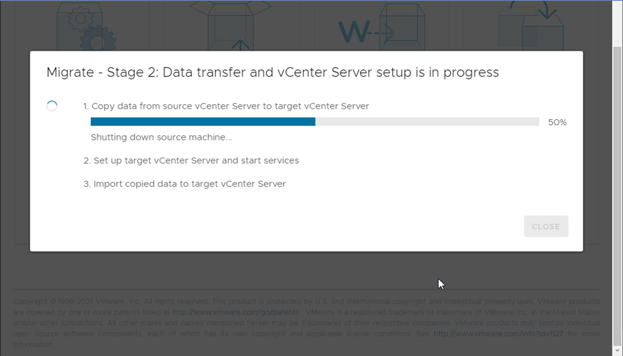623x356 pixels.
Task: Click the Shutting down source machine status
Action: [161, 137]
